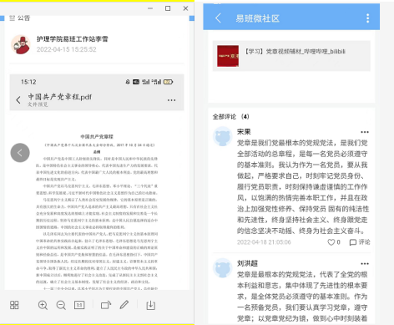Like 宋果's comment with heart icon
The image size is (394, 325).
[x=331, y=242]
